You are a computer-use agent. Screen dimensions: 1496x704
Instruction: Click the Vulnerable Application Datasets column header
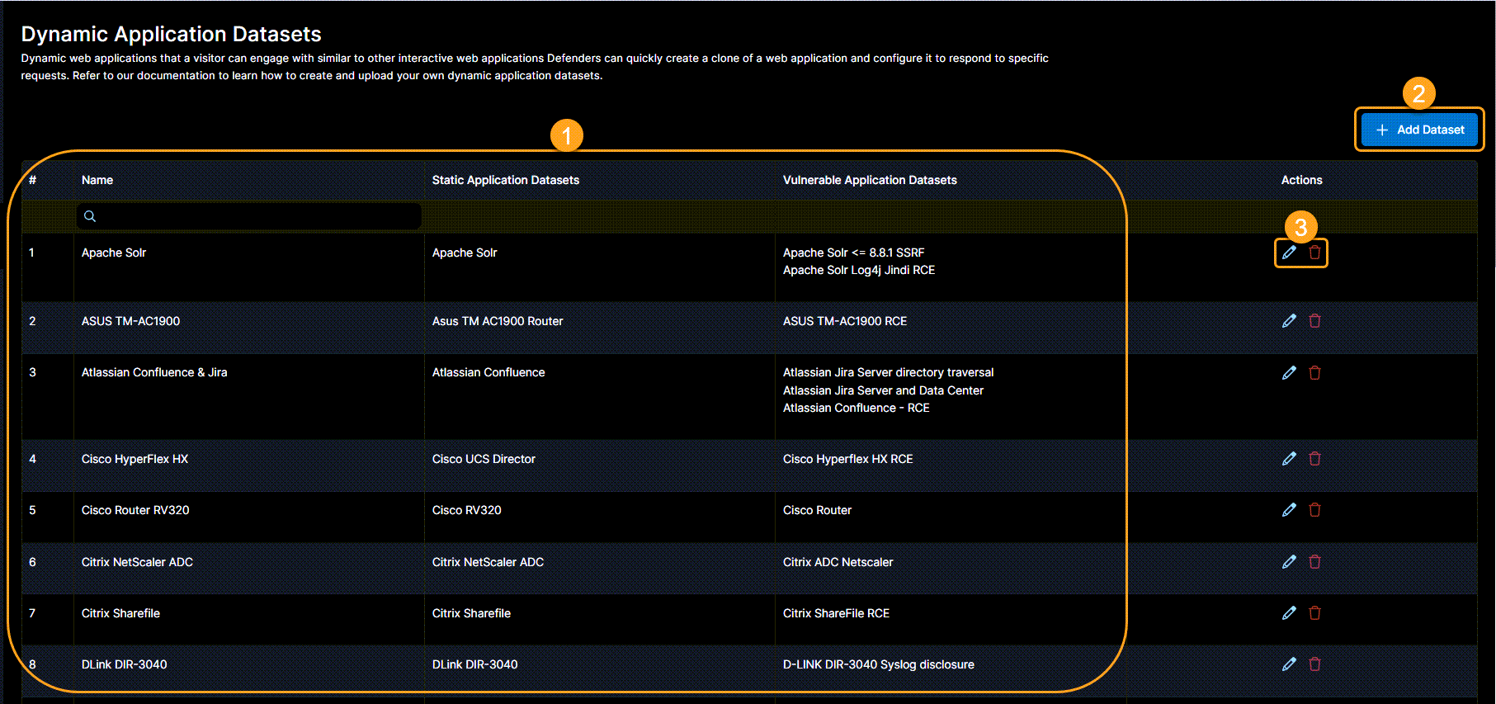[x=870, y=180]
